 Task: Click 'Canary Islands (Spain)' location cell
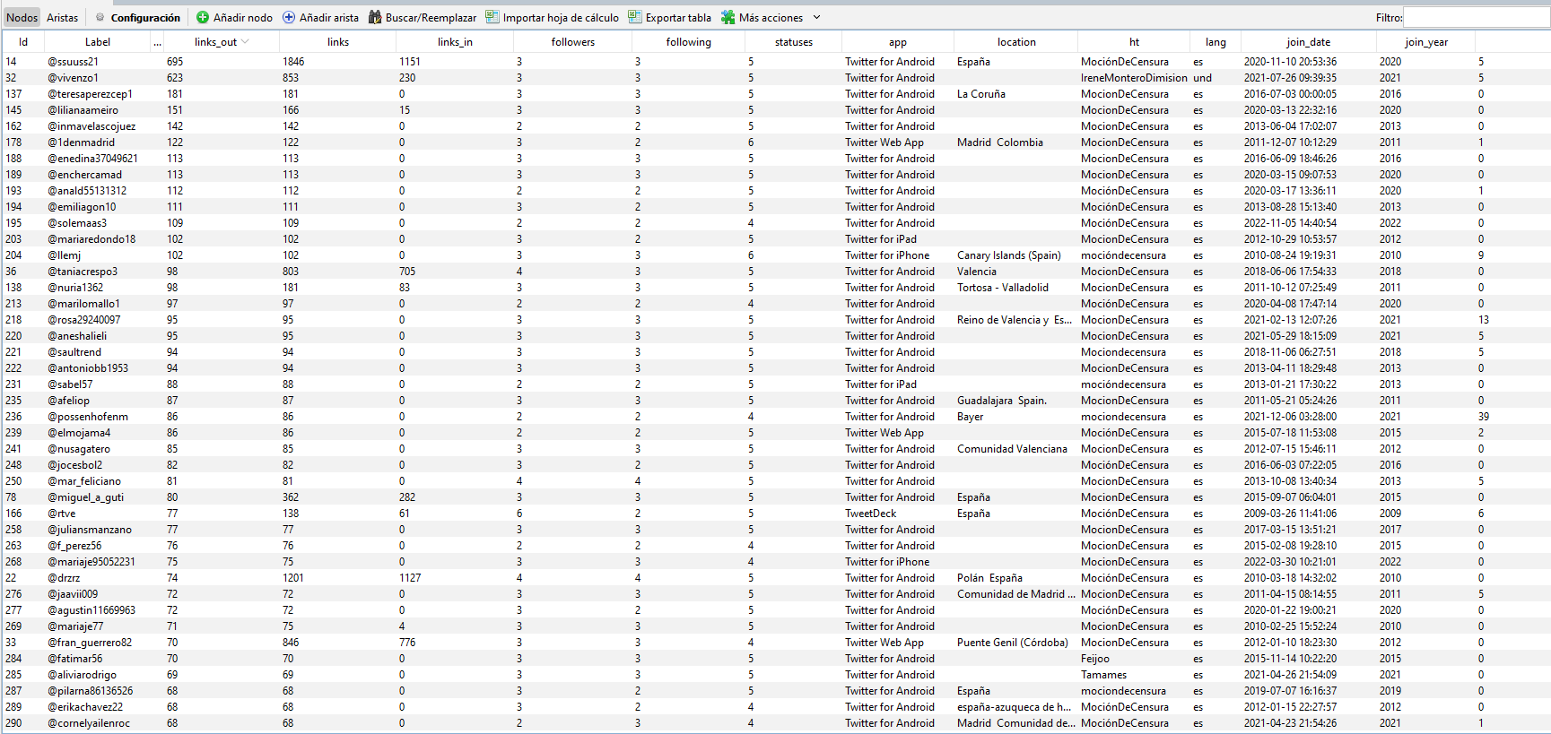pyautogui.click(x=1008, y=255)
